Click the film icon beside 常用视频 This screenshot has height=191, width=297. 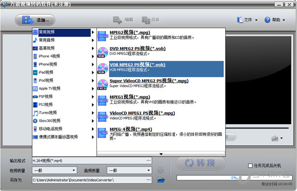coord(35,32)
